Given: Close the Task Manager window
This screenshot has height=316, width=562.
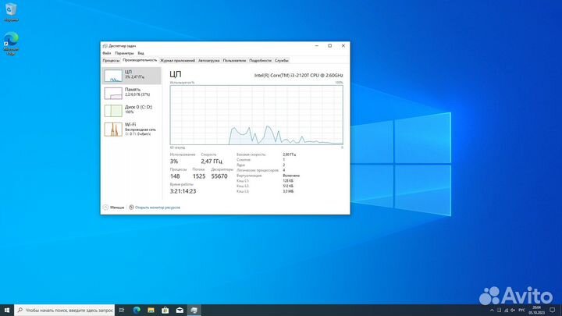Looking at the screenshot, I should [343, 46].
